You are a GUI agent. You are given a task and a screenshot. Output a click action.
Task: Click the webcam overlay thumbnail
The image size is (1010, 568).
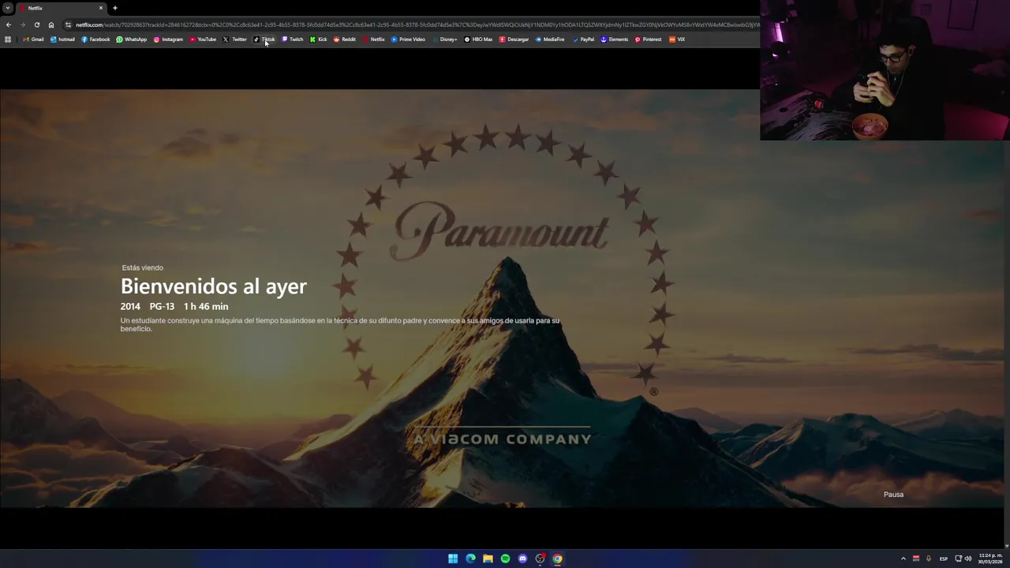885,70
